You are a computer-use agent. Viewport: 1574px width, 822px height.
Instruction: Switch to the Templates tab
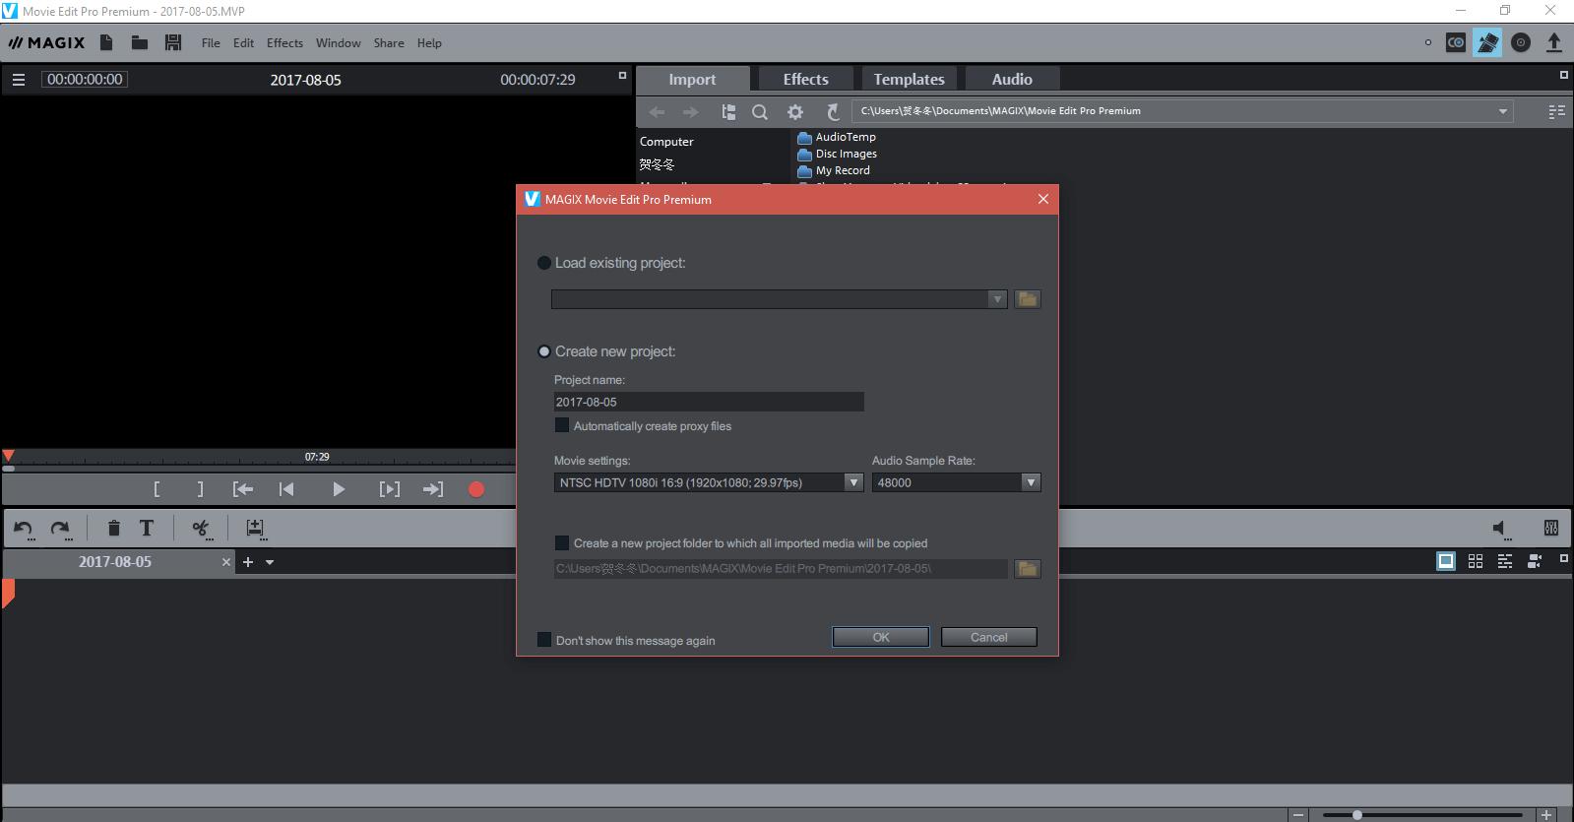910,79
